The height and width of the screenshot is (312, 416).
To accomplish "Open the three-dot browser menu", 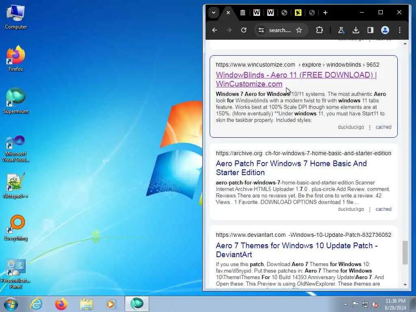I will tap(400, 30).
